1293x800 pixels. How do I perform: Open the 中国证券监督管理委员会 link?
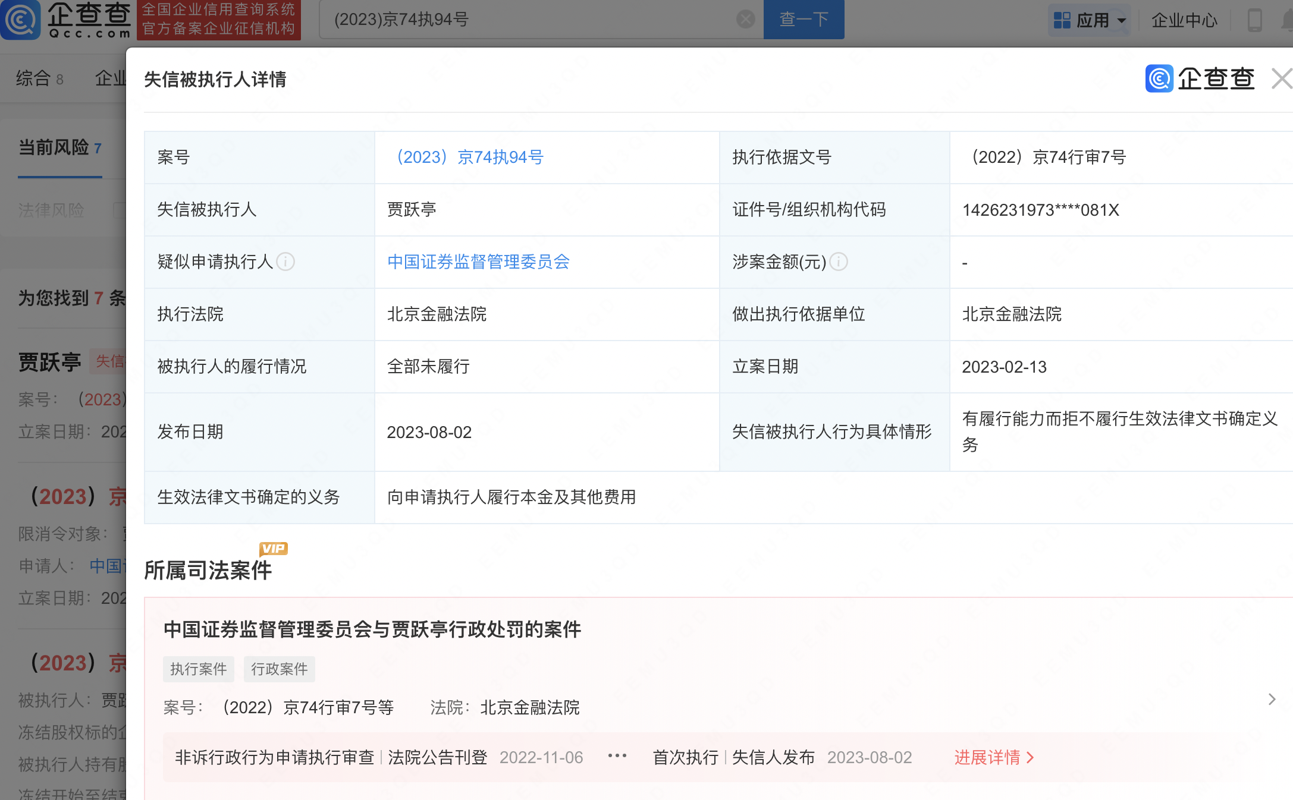478,262
